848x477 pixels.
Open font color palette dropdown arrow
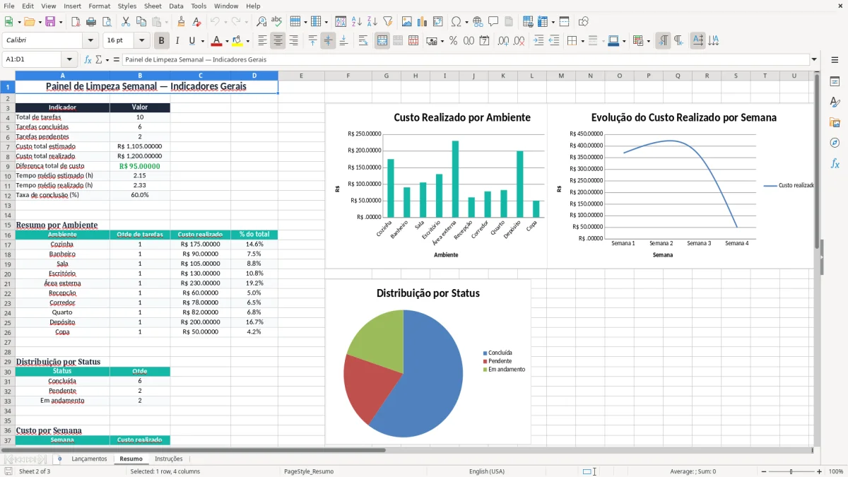(227, 41)
